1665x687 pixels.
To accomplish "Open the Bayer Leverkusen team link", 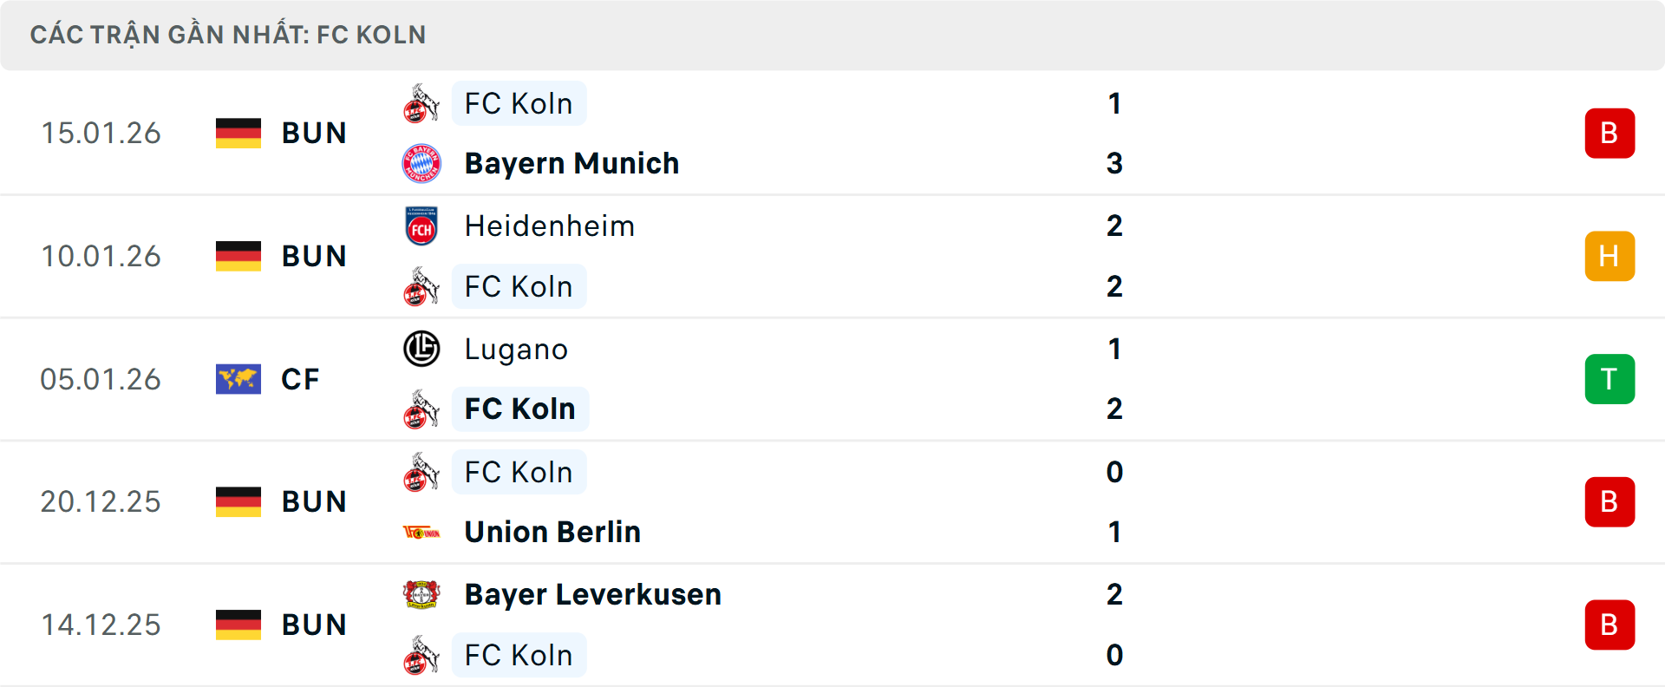I will tap(592, 594).
